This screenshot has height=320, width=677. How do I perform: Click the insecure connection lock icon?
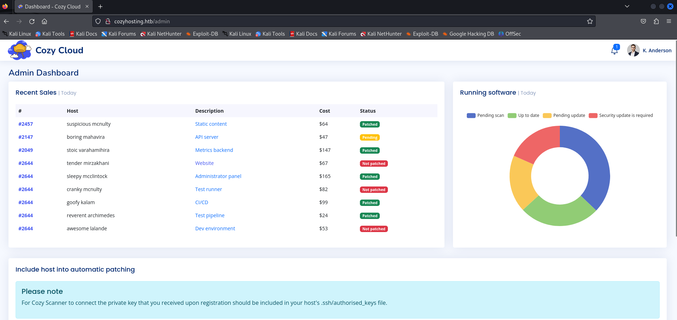(x=108, y=22)
